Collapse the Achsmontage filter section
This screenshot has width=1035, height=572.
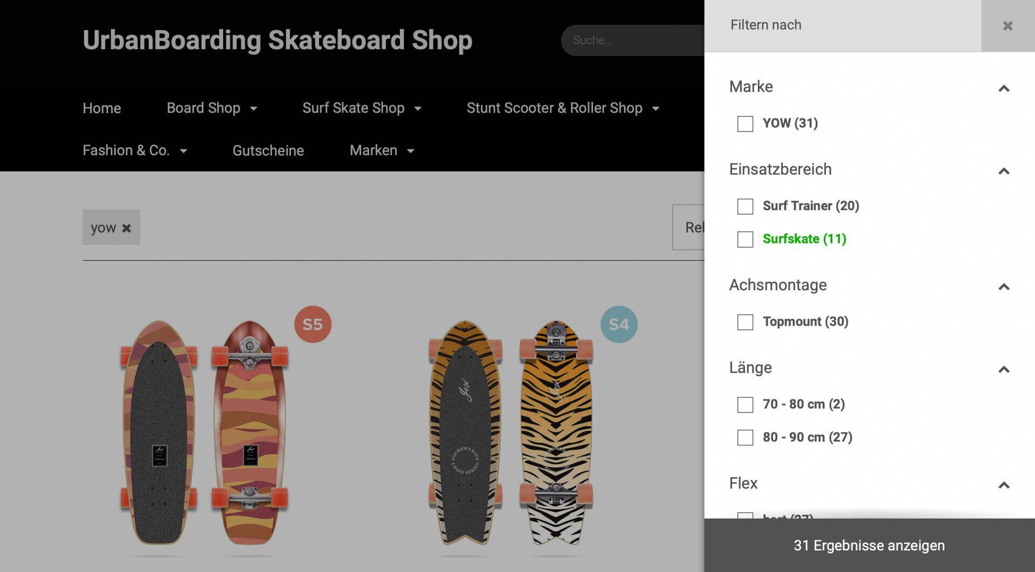[1003, 287]
